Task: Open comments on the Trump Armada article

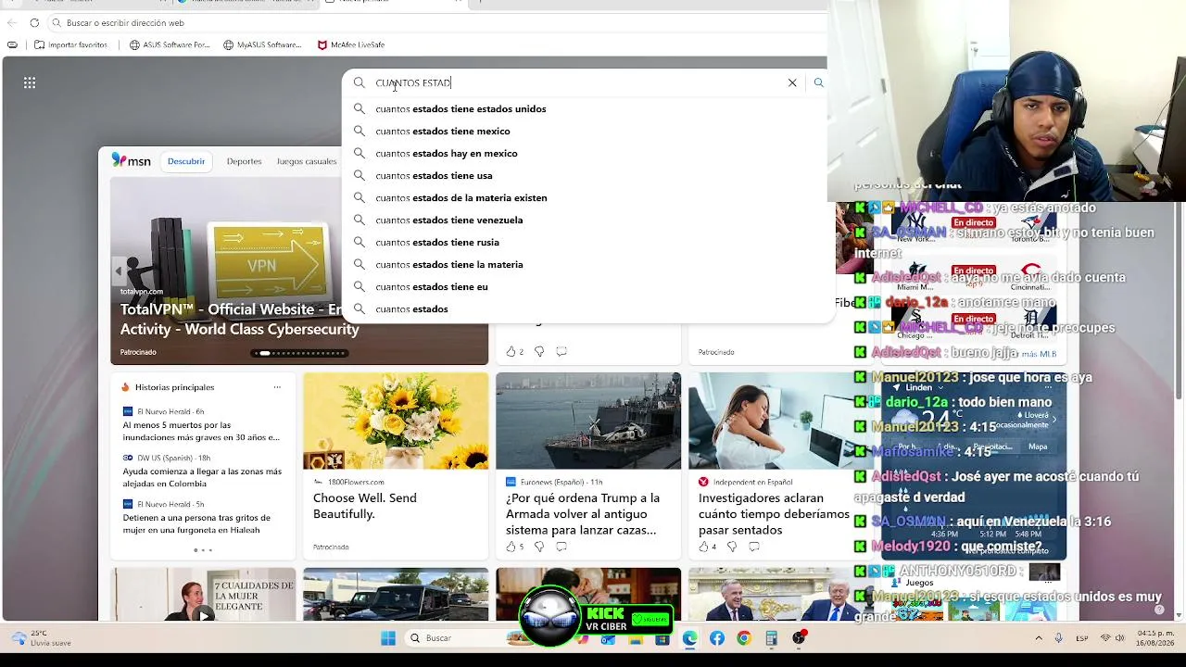Action: click(561, 547)
